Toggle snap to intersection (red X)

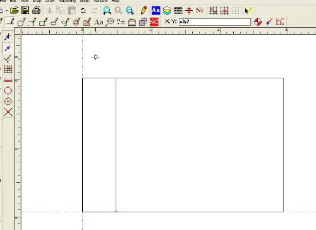coord(8,112)
